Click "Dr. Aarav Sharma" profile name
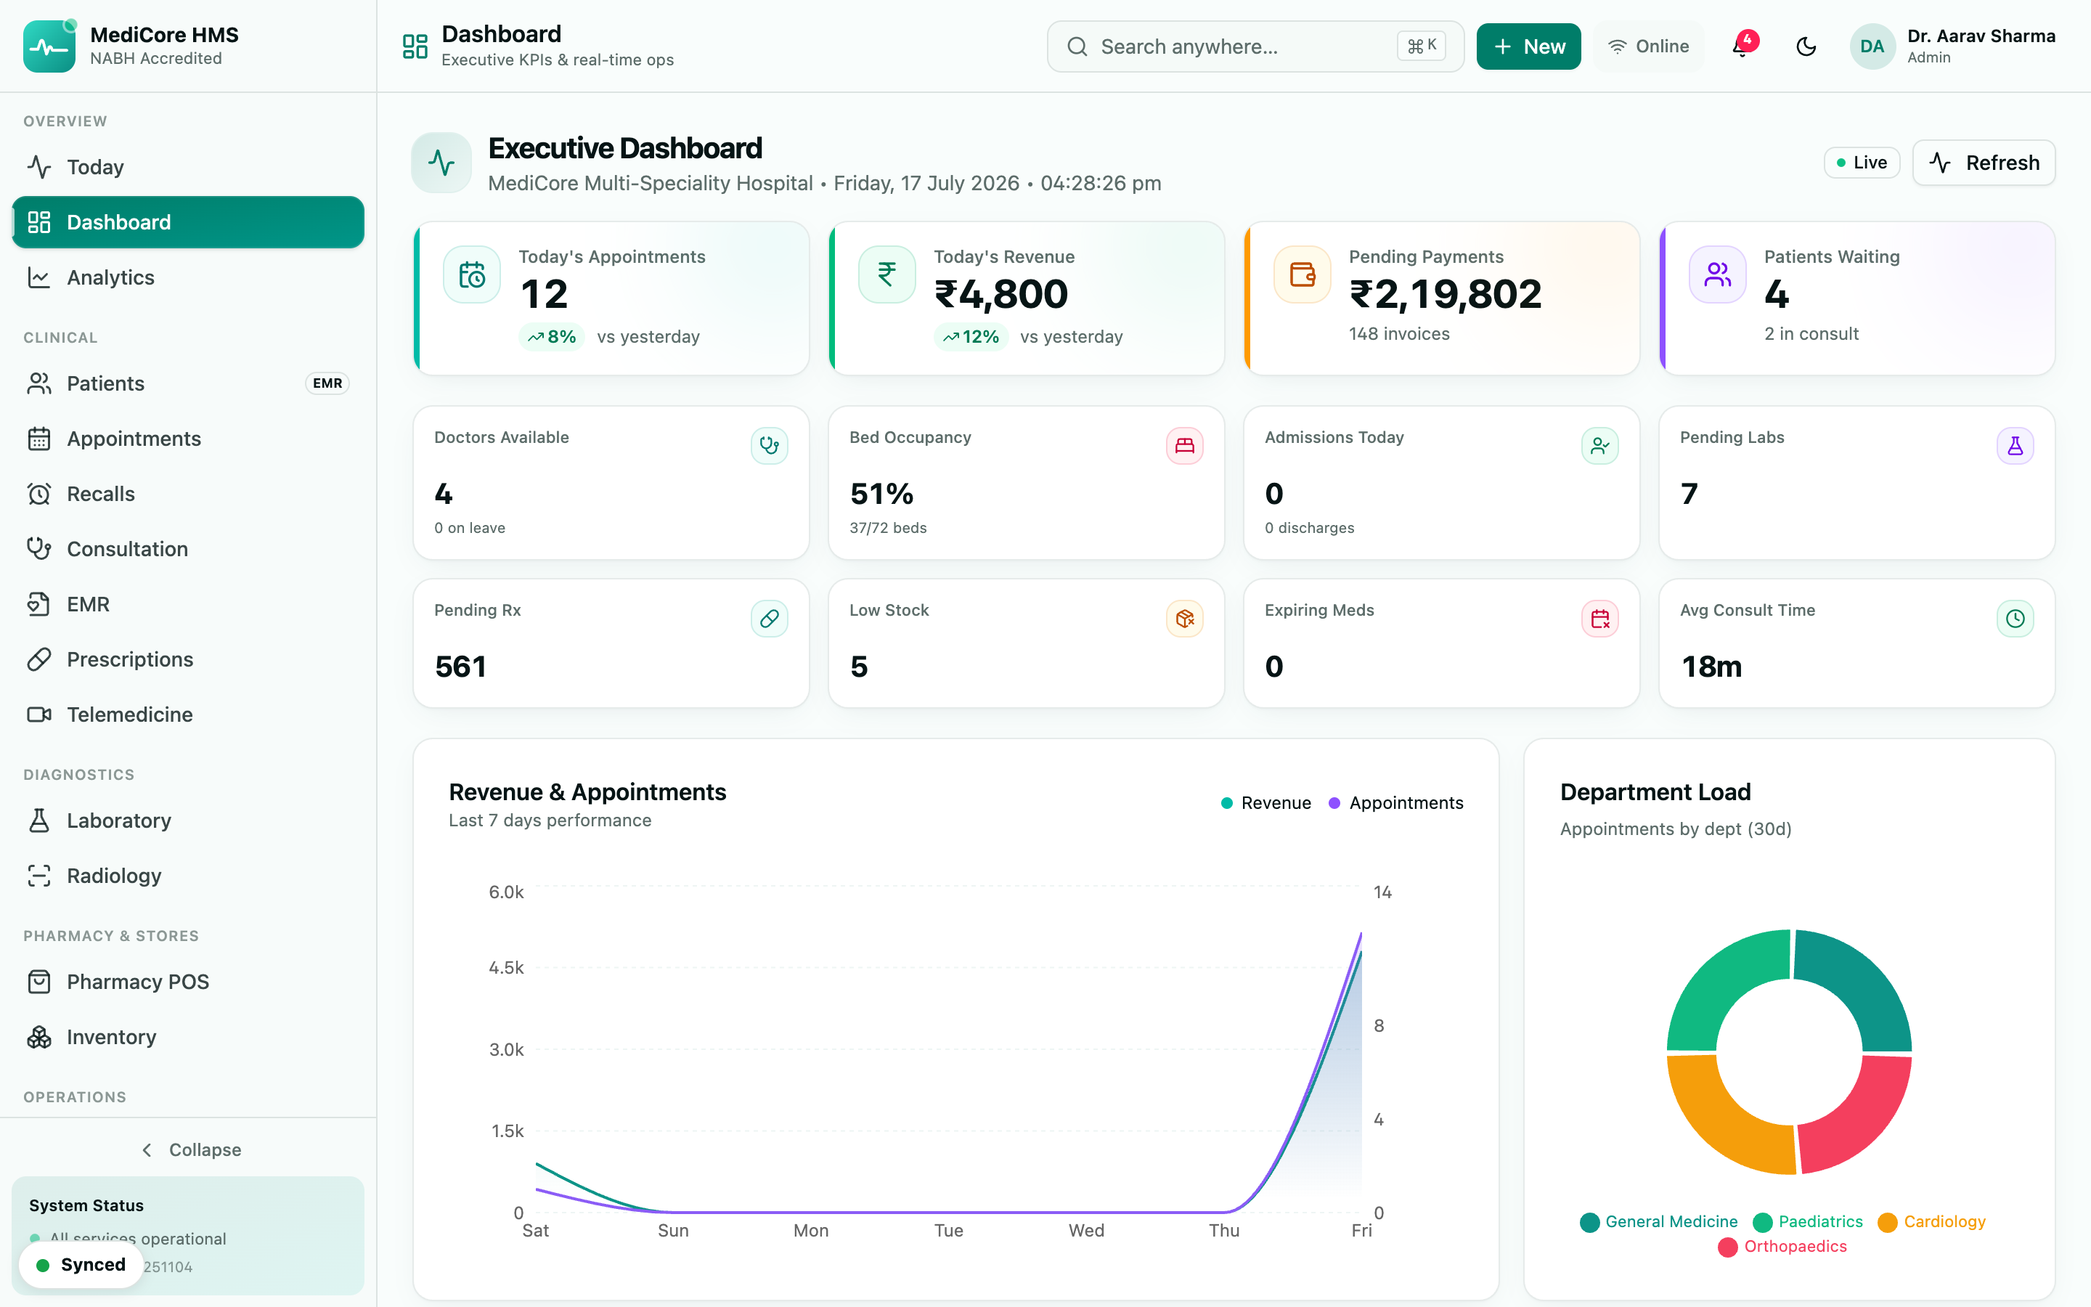Image resolution: width=2091 pixels, height=1307 pixels. [x=1981, y=36]
